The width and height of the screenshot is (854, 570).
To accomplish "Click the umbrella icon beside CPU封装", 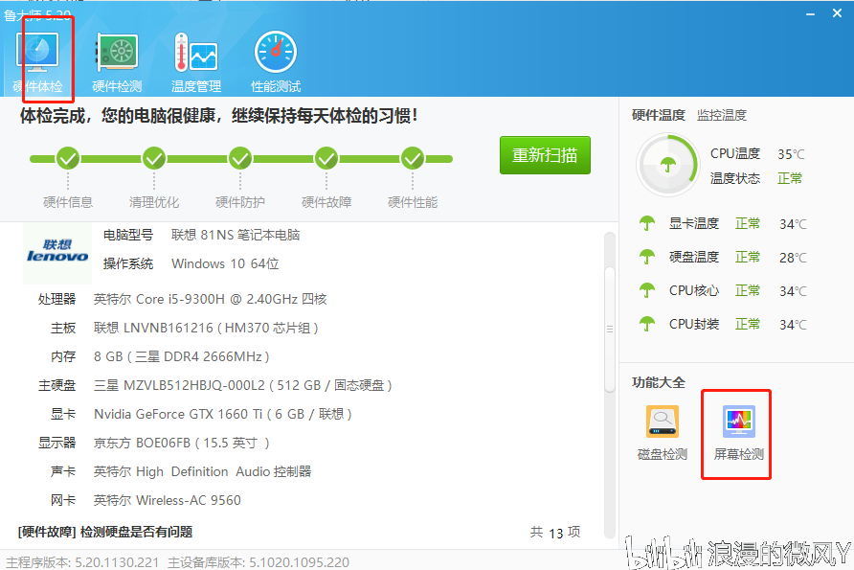I will [x=647, y=324].
